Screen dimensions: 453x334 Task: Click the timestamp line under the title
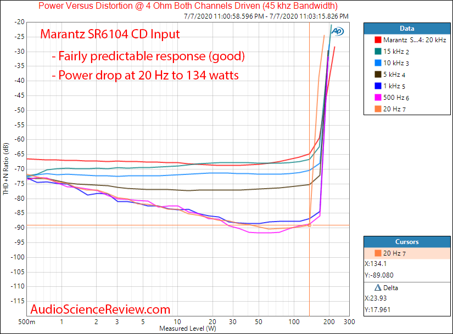pos(266,16)
